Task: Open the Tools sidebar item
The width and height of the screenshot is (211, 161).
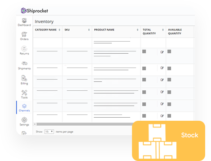Action: [24, 94]
